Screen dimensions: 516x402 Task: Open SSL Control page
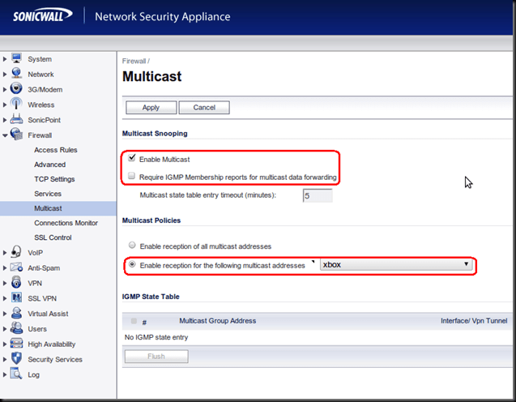[x=53, y=237]
